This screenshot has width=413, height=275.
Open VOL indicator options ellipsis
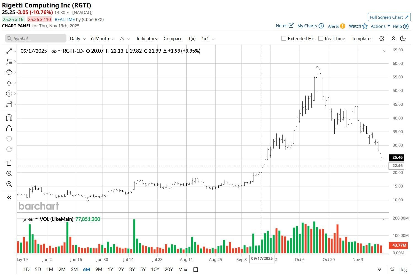click(36, 219)
